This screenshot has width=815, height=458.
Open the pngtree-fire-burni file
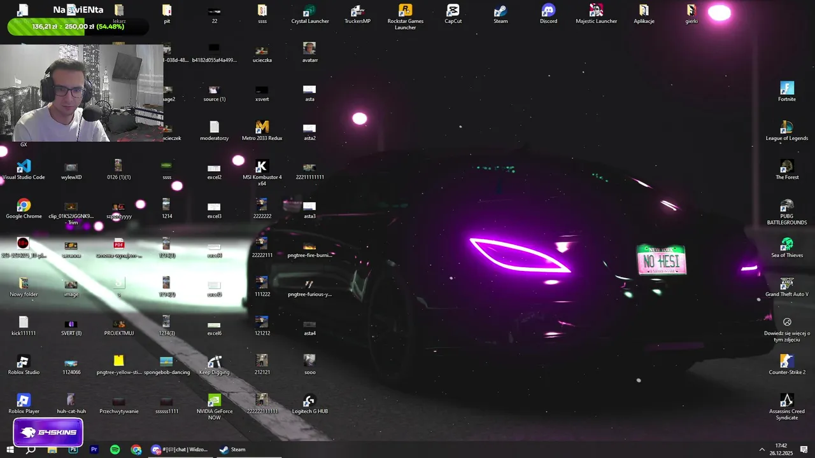[309, 248]
